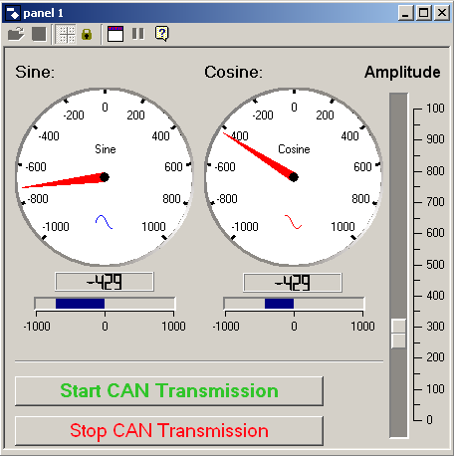Click the pause bars toolbar icon
This screenshot has width=454, height=456.
[137, 34]
